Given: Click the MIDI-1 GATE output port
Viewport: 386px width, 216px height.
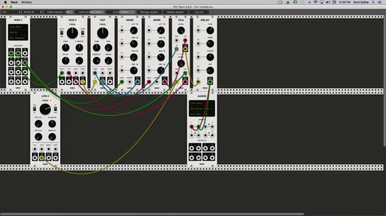Looking at the screenshot, I should point(18,53).
